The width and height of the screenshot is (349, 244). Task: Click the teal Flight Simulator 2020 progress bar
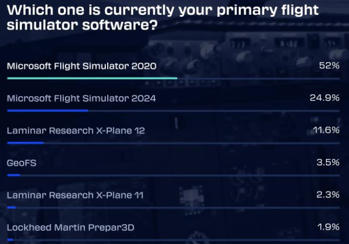tap(92, 78)
